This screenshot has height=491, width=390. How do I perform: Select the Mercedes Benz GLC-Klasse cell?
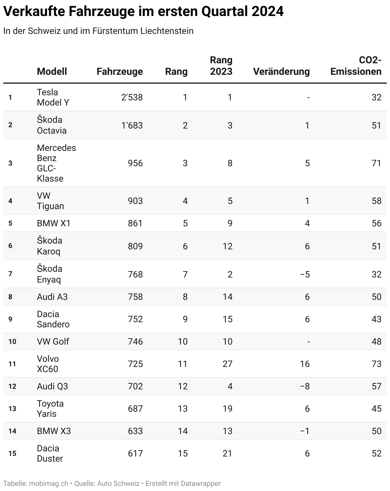(56, 163)
